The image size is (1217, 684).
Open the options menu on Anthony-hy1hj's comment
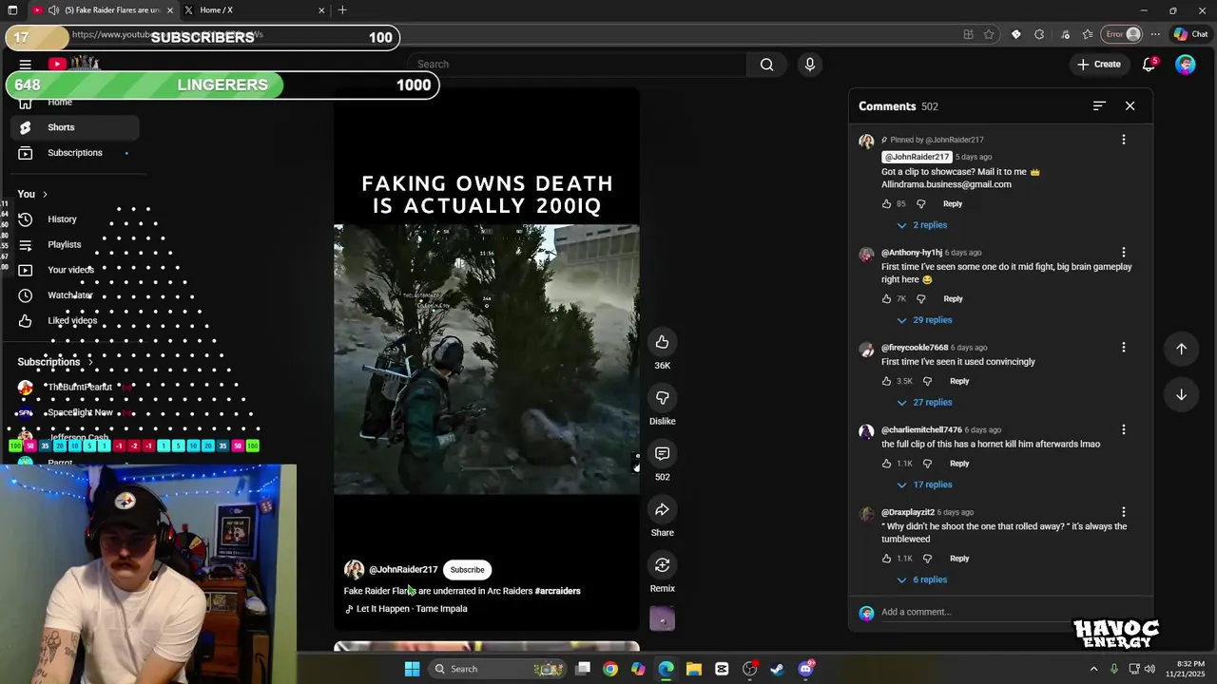[1123, 253]
